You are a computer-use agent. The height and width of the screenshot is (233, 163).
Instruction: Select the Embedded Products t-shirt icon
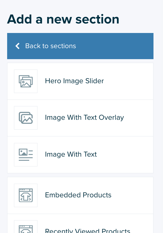click(26, 196)
